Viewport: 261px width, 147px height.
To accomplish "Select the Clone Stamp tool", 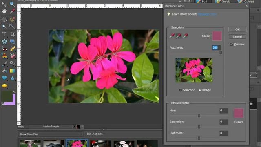I will (4, 56).
